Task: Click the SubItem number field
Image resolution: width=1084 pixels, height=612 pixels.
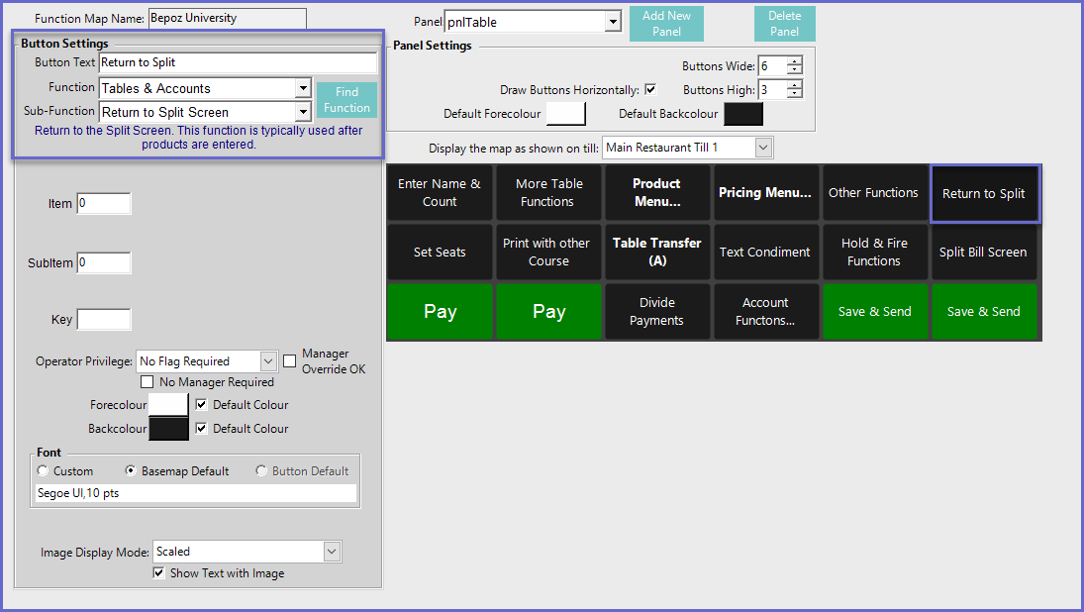Action: coord(104,262)
